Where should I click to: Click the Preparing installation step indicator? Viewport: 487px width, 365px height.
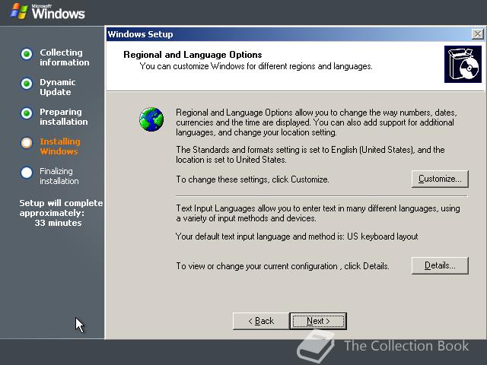click(x=27, y=113)
